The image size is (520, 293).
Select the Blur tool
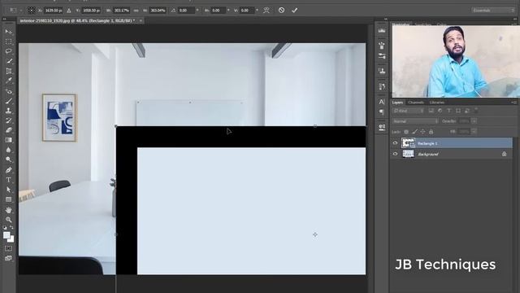point(9,150)
